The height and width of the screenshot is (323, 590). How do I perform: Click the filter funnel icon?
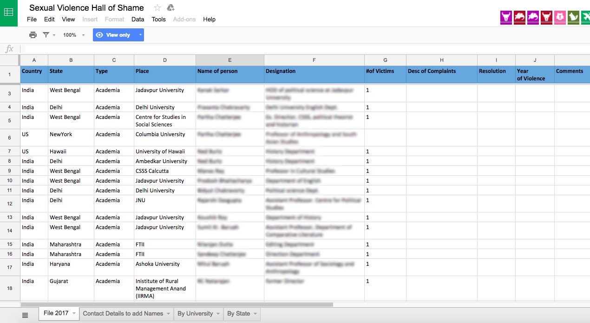[x=46, y=35]
